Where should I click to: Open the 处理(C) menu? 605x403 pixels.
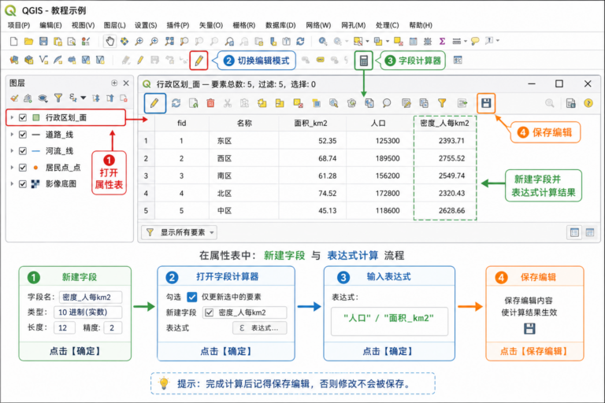[x=387, y=25]
